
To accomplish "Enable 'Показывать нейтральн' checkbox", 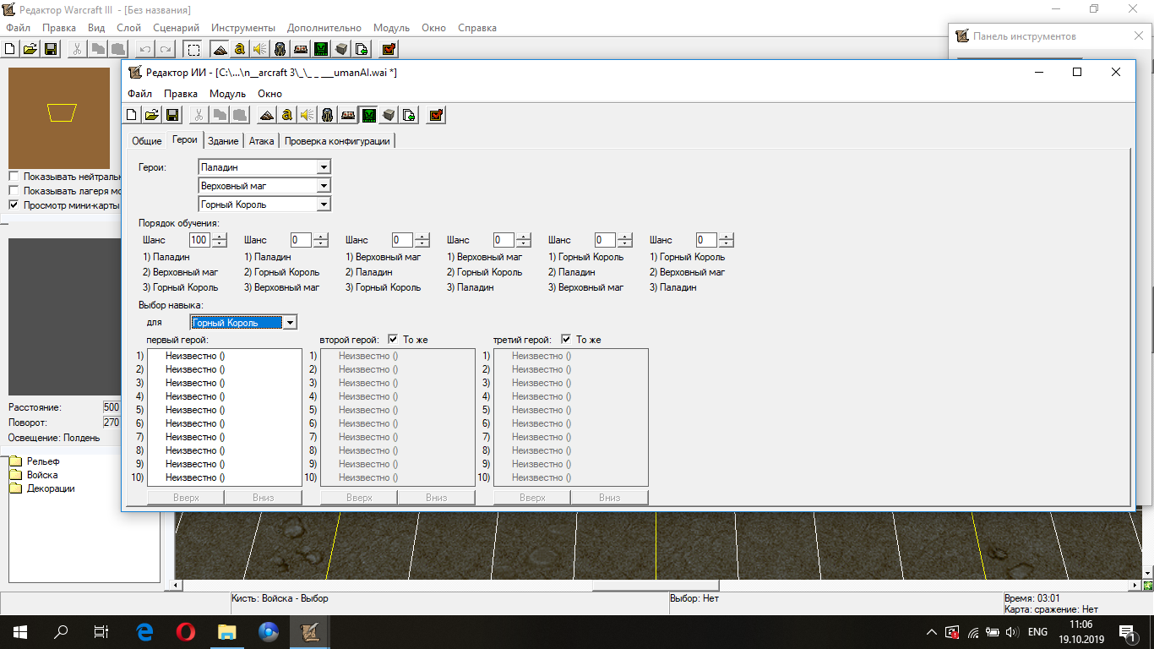I will click(x=14, y=177).
